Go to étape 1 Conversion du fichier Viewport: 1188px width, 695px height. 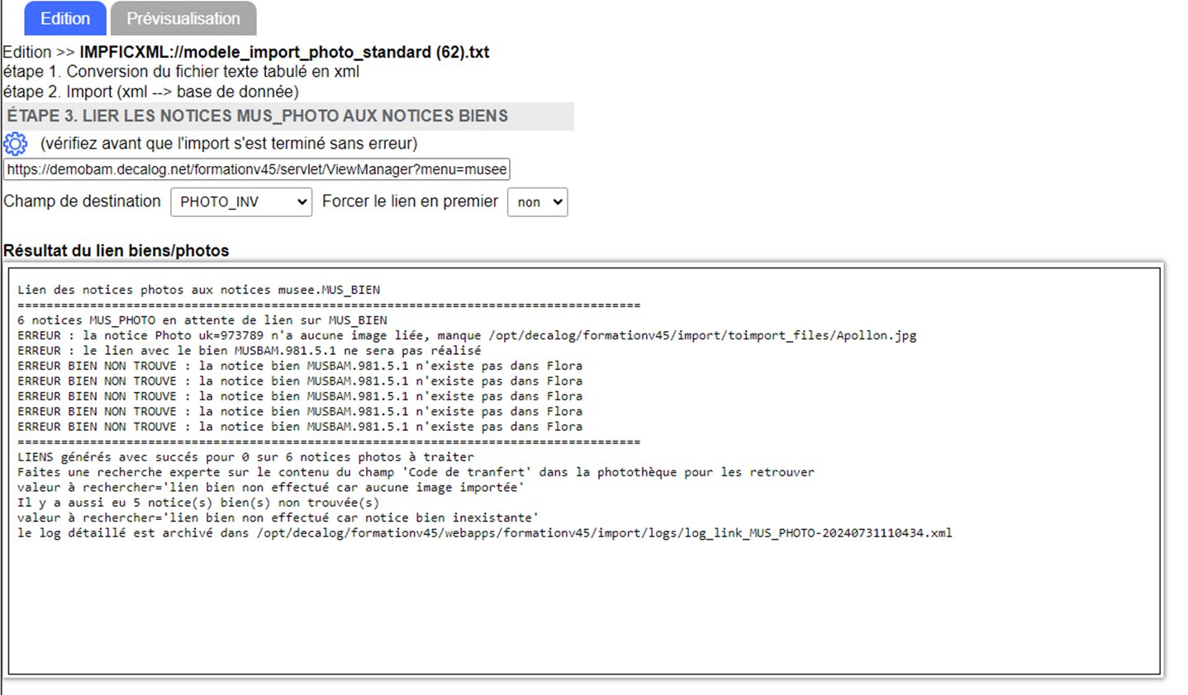[181, 72]
